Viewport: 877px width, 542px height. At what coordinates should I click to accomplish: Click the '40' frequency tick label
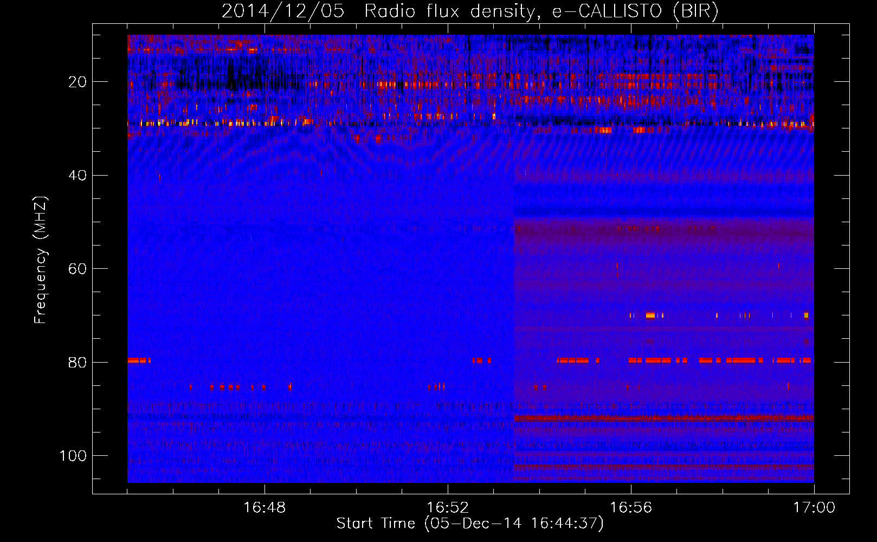pos(78,176)
